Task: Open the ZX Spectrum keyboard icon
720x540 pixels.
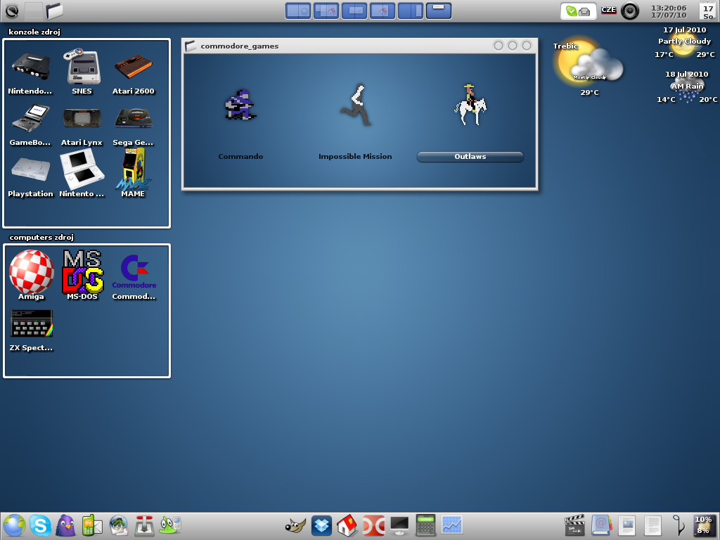Action: (x=31, y=323)
